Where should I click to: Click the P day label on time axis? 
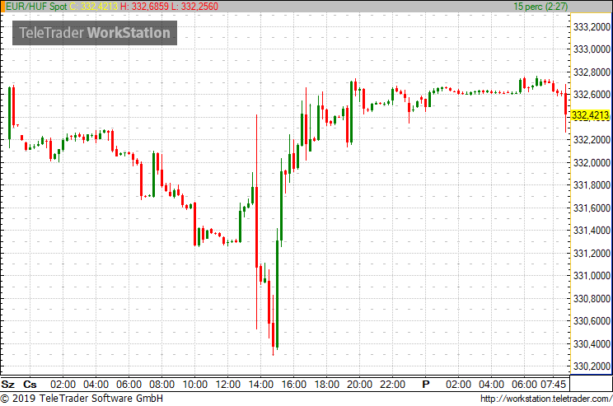click(x=426, y=385)
